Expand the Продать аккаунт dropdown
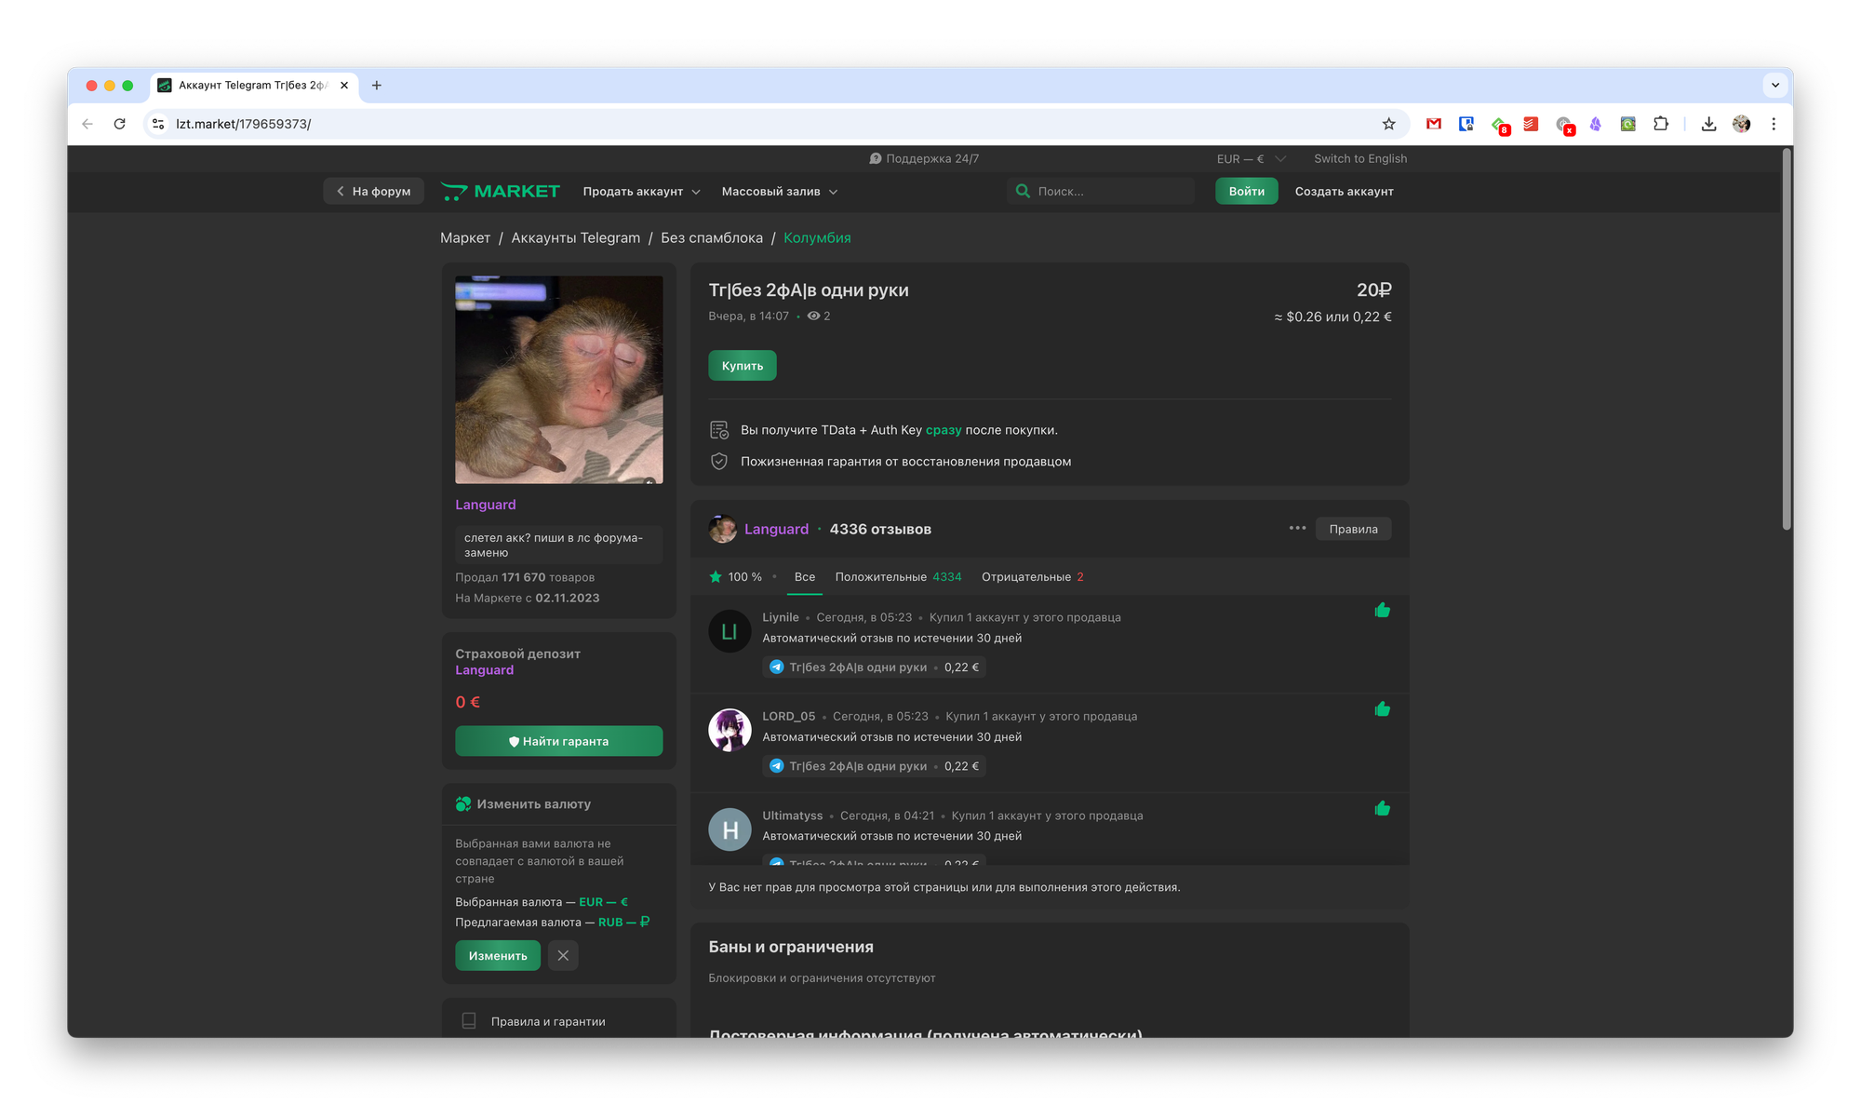This screenshot has width=1861, height=1105. click(641, 192)
